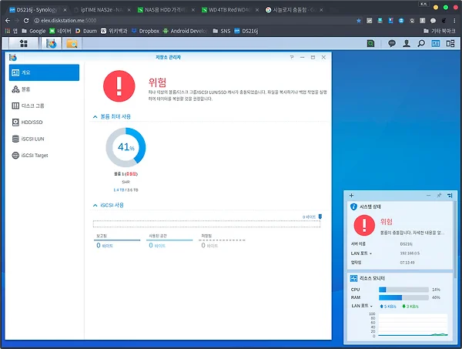Click the 41% volume usage donut chart
462x349 pixels.
126,147
